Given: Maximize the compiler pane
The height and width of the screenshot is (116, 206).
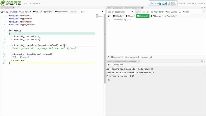Looking at the screenshot, I should point(202,8).
